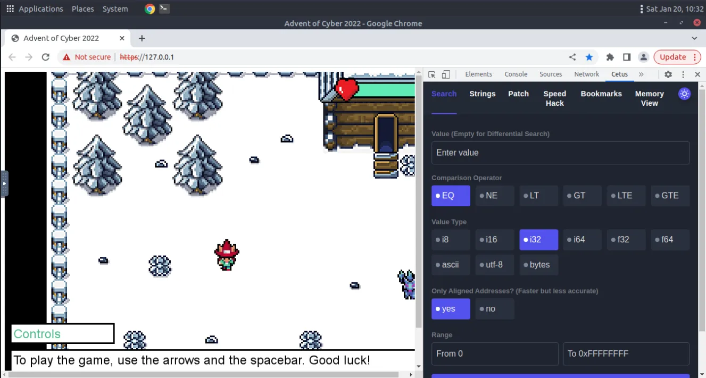Toggle the Chrome side panel icon
This screenshot has width=706, height=378.
click(627, 57)
